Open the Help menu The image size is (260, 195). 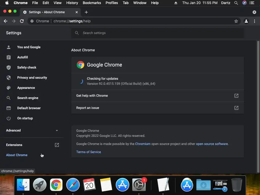click(x=155, y=3)
